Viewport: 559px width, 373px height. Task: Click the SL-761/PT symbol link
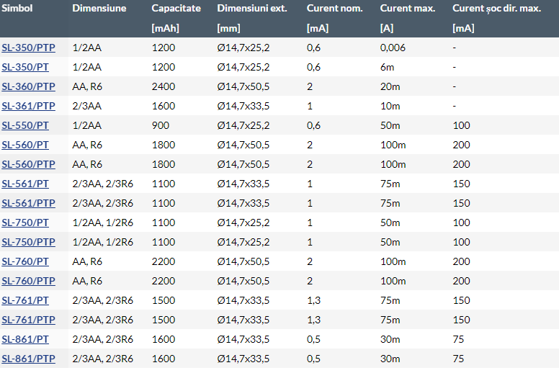(25, 300)
